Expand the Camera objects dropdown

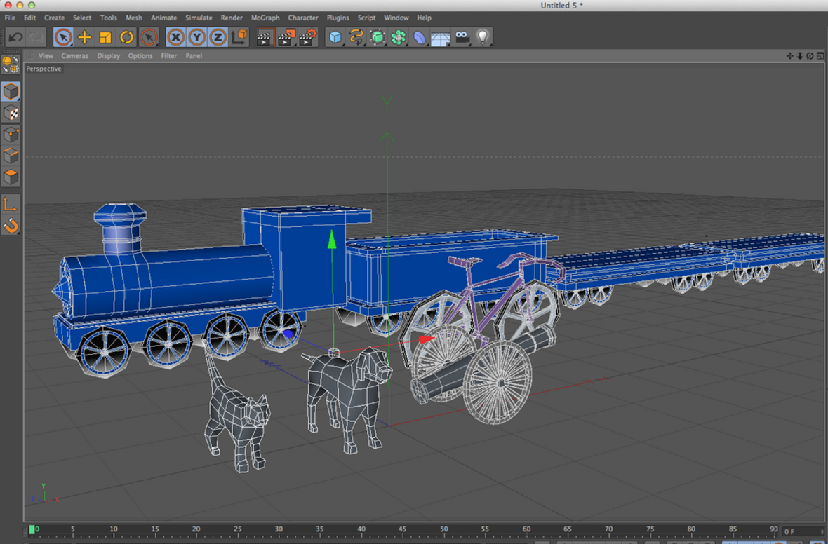coord(462,37)
